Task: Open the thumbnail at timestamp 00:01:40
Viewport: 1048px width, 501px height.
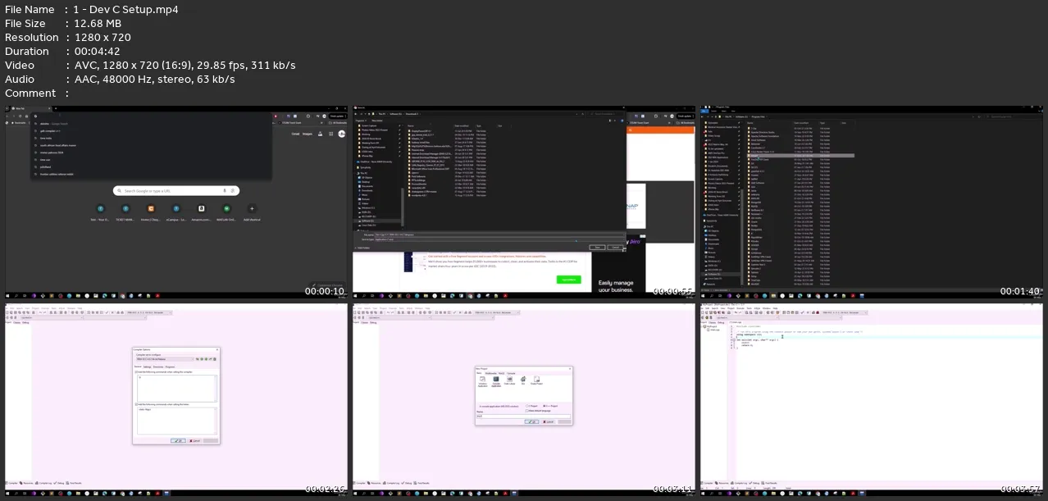Action: tap(871, 202)
